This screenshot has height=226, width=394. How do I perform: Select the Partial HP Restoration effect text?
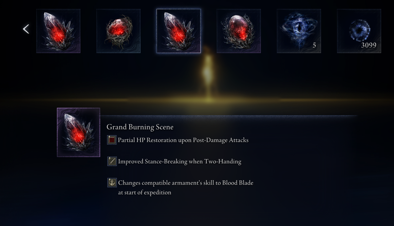(183, 140)
